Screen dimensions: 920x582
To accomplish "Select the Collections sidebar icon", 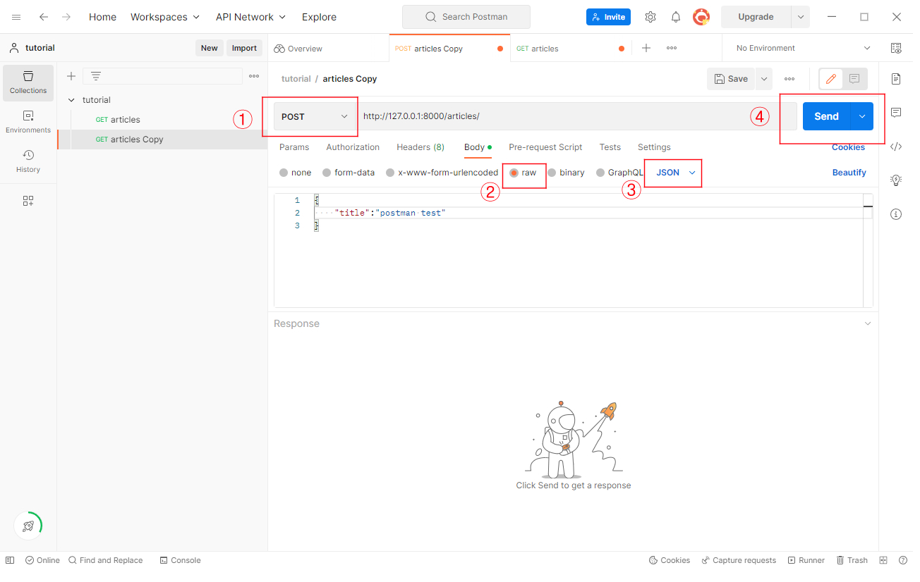I will coord(28,83).
